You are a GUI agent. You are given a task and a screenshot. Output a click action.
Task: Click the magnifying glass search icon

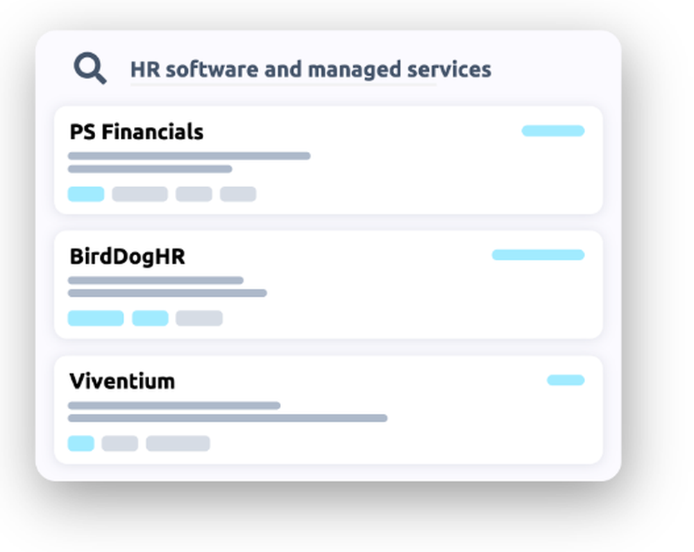click(90, 69)
